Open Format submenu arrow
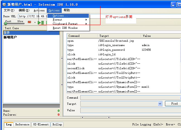The image size is (181, 130). click(x=86, y=20)
